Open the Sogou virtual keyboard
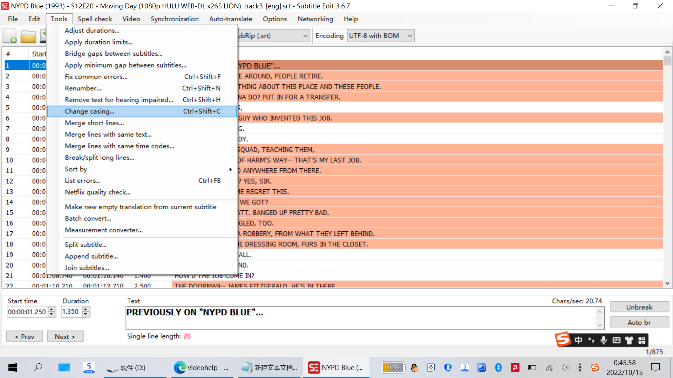The width and height of the screenshot is (673, 378). coord(616,340)
